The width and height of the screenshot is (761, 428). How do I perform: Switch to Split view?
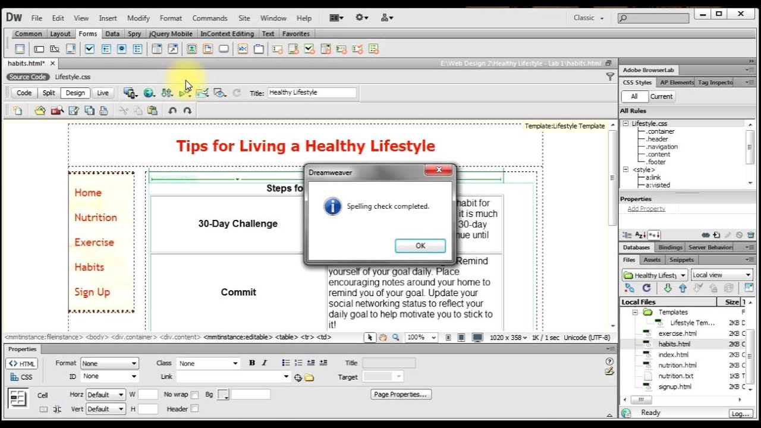[x=49, y=93]
